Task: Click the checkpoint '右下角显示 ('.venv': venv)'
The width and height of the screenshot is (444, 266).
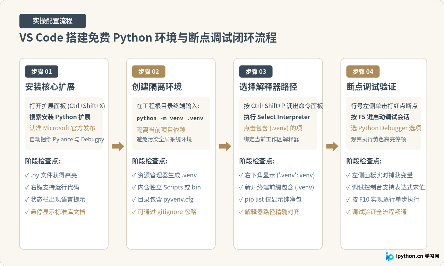Action: pyautogui.click(x=277, y=175)
